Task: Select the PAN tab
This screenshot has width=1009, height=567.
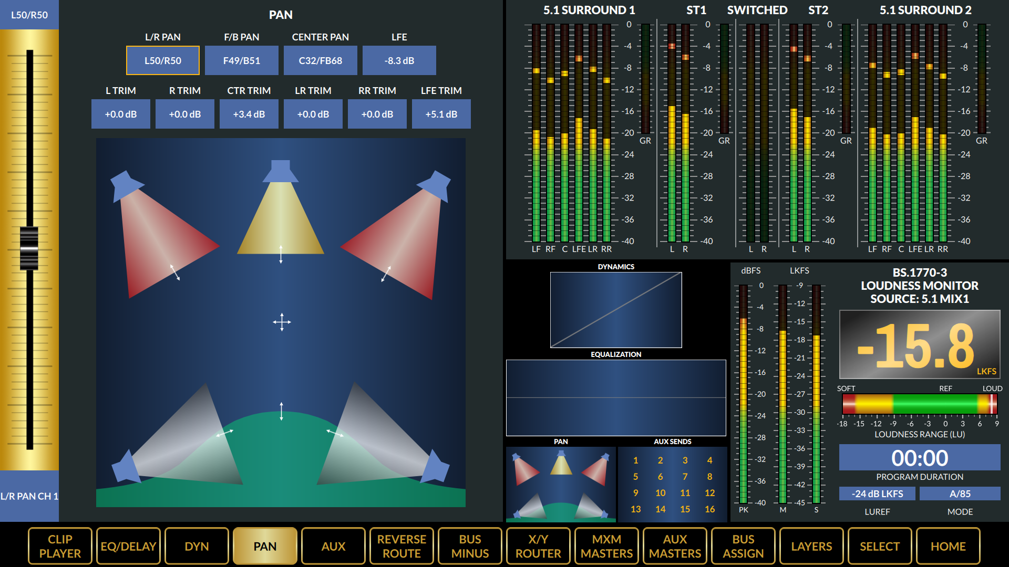Action: coord(265,546)
